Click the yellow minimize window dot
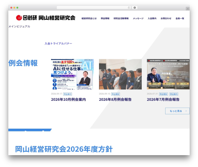This screenshot has width=198, height=167. coord(14,8)
